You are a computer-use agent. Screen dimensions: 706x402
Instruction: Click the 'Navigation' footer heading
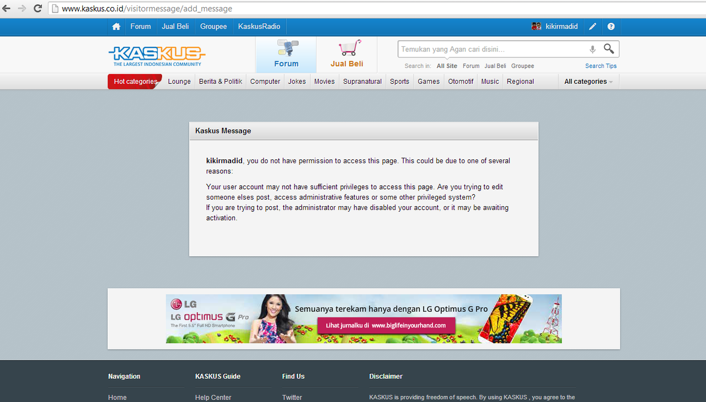coord(124,377)
